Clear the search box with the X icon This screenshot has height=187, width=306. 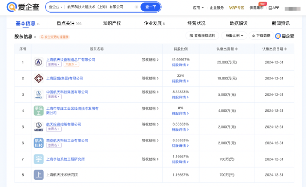coord(136,7)
